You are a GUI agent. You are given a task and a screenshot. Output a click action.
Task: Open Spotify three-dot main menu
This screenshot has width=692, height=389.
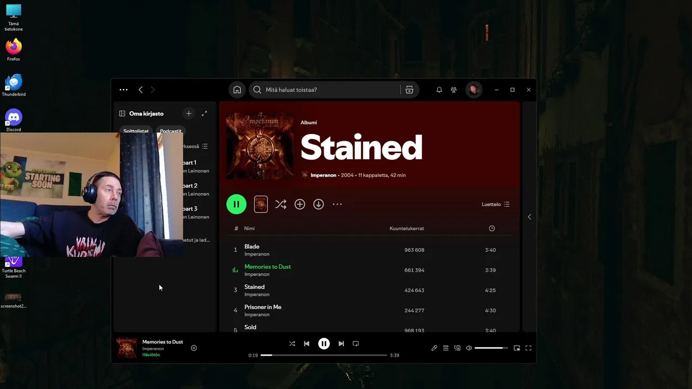tap(123, 90)
